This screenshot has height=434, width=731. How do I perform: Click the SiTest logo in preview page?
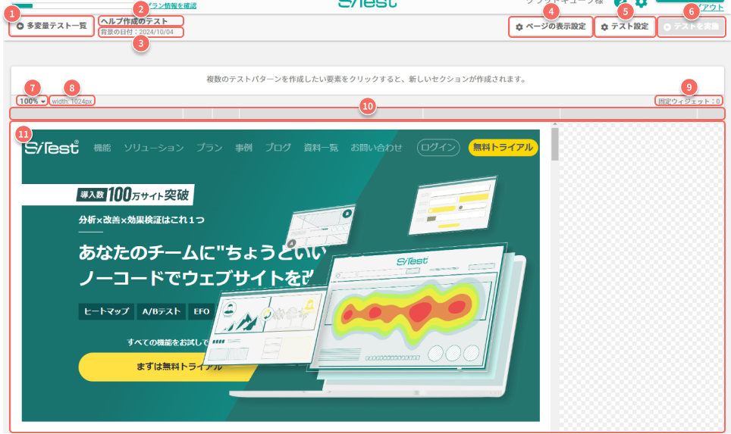tap(52, 147)
